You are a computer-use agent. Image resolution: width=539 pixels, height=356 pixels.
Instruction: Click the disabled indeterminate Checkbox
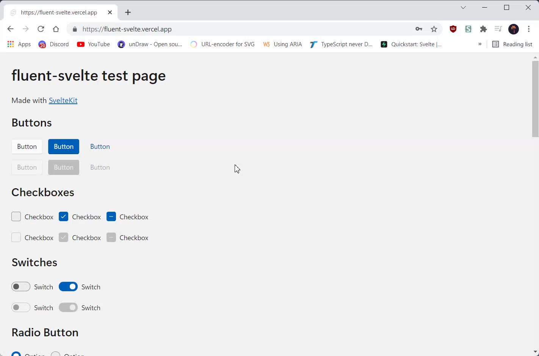point(111,237)
